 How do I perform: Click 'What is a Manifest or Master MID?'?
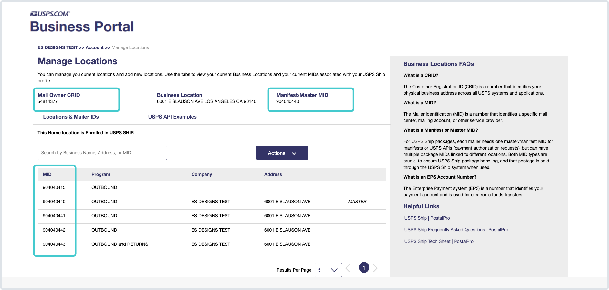(x=440, y=130)
